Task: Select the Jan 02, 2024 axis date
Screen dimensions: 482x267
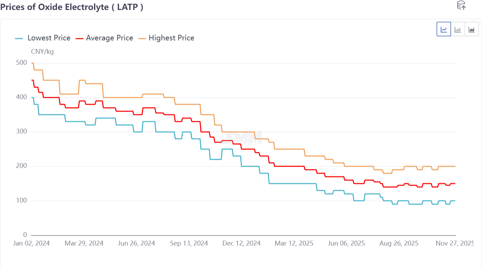Action: 32,243
